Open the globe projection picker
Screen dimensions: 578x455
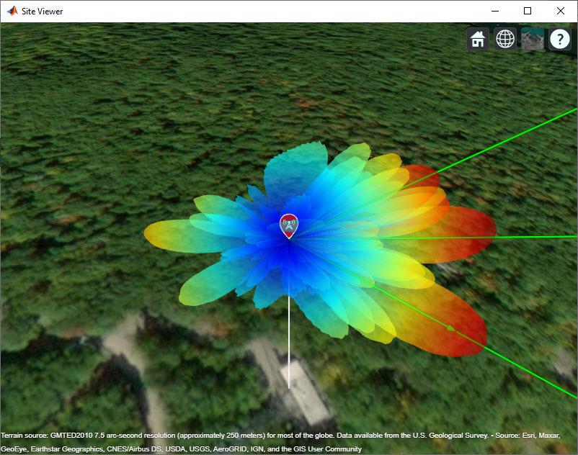(x=505, y=39)
